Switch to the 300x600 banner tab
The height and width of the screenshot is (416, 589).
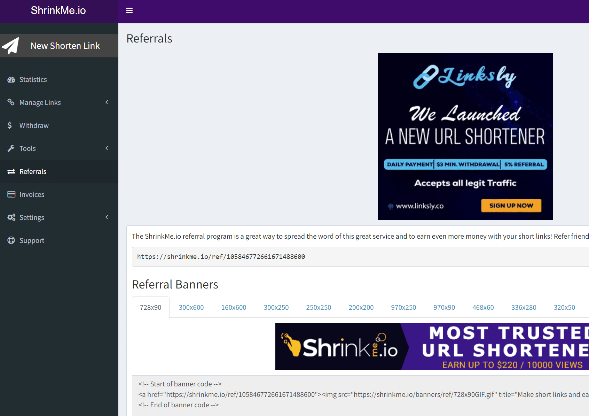point(191,307)
